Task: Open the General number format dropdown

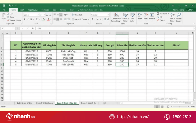Action: (108, 15)
